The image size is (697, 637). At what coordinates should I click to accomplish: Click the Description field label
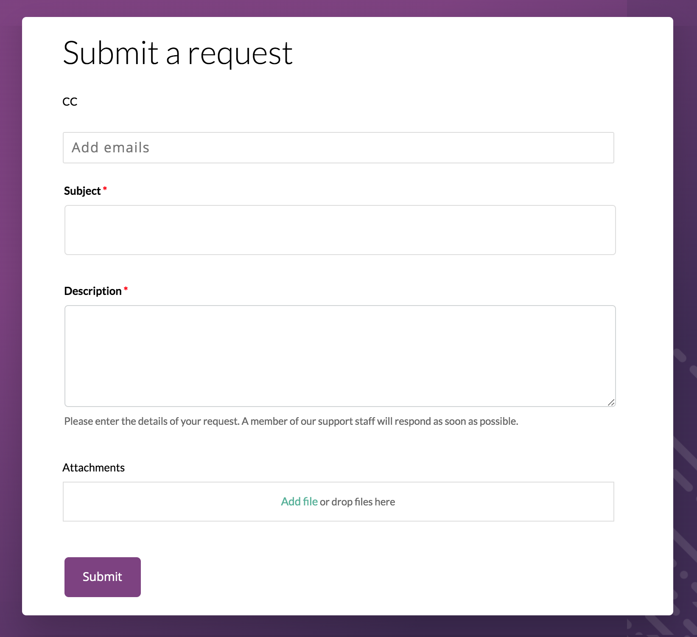93,291
